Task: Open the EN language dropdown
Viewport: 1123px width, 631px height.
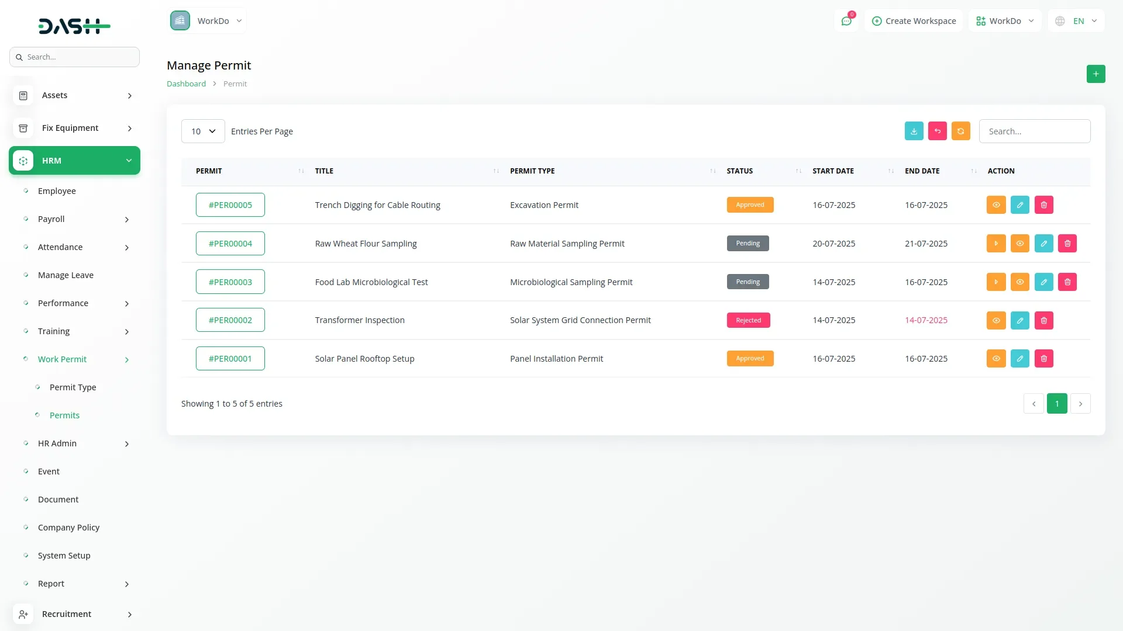Action: point(1077,21)
